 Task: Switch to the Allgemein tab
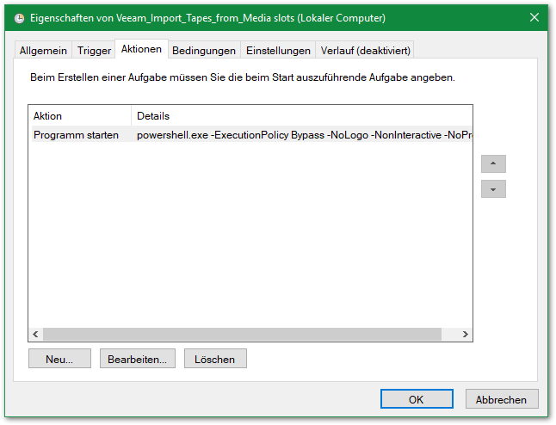(43, 51)
